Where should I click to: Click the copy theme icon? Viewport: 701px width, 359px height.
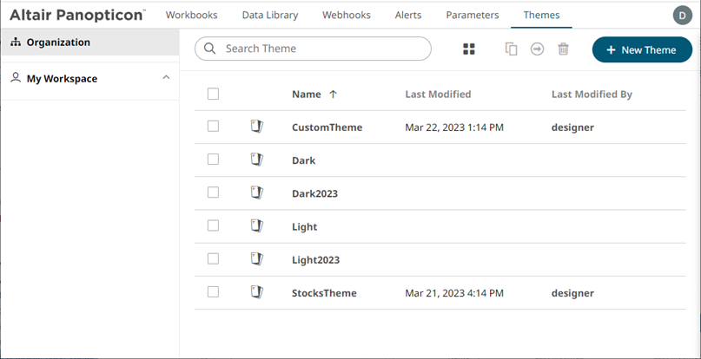512,49
